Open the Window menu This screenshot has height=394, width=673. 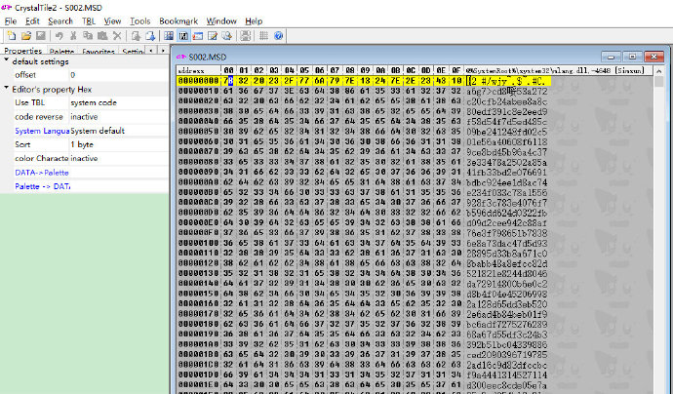(221, 21)
